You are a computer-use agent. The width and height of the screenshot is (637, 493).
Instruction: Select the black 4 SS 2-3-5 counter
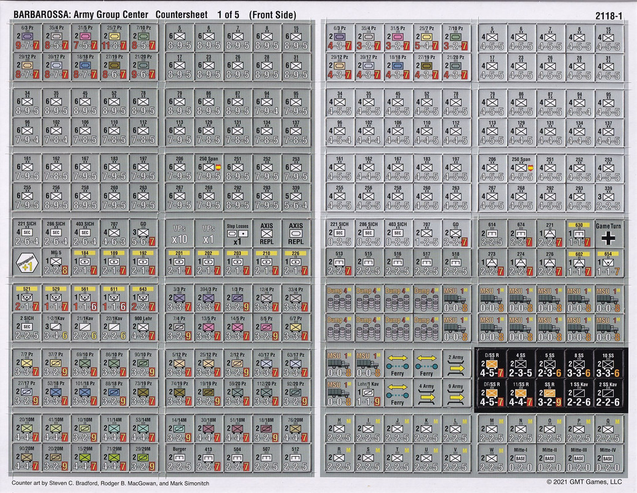pyautogui.click(x=521, y=364)
